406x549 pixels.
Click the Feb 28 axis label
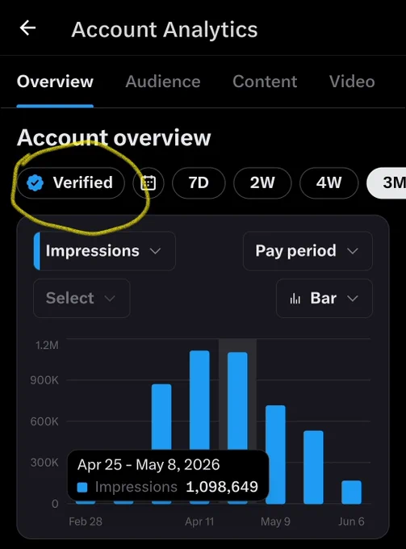tap(86, 522)
